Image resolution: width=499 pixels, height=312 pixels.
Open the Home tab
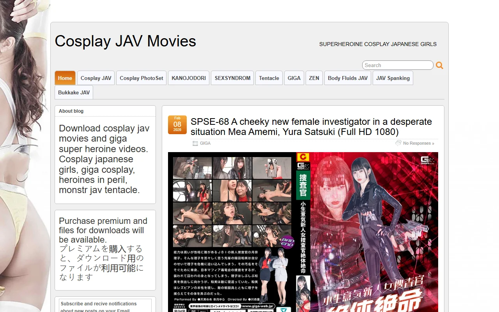(x=65, y=78)
